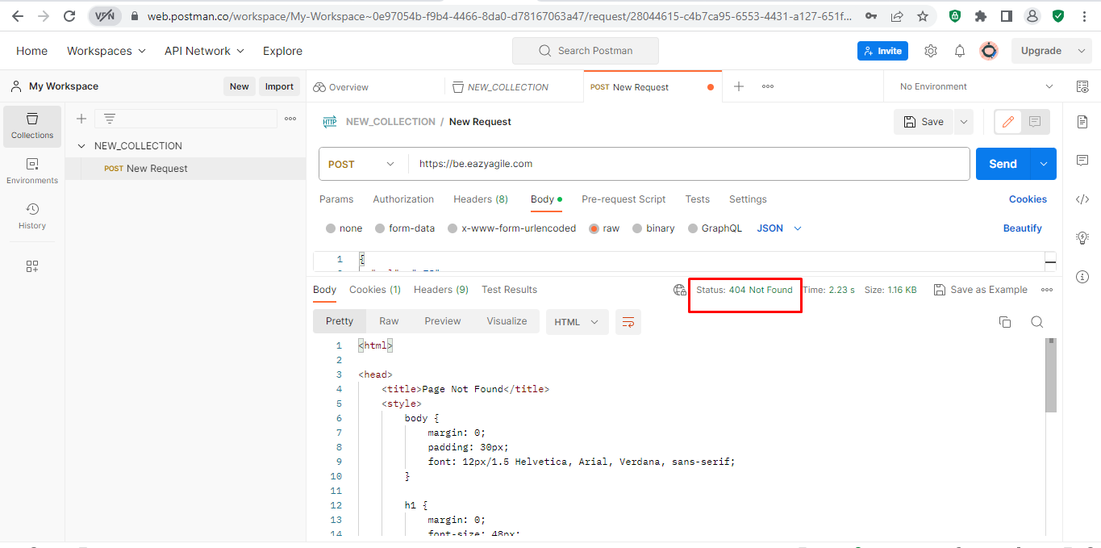Open new tab with plus icon
This screenshot has width=1101, height=548.
tap(739, 86)
